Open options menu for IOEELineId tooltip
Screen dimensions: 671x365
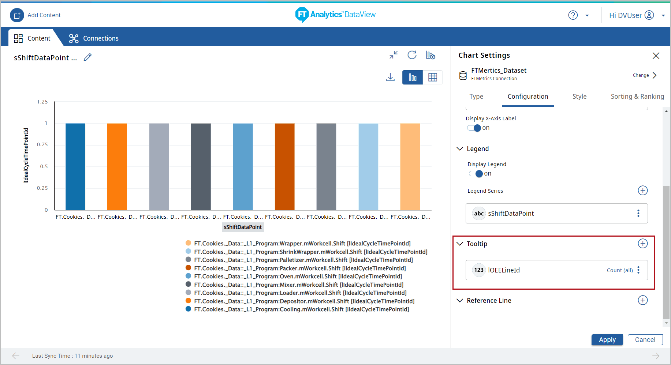[638, 270]
